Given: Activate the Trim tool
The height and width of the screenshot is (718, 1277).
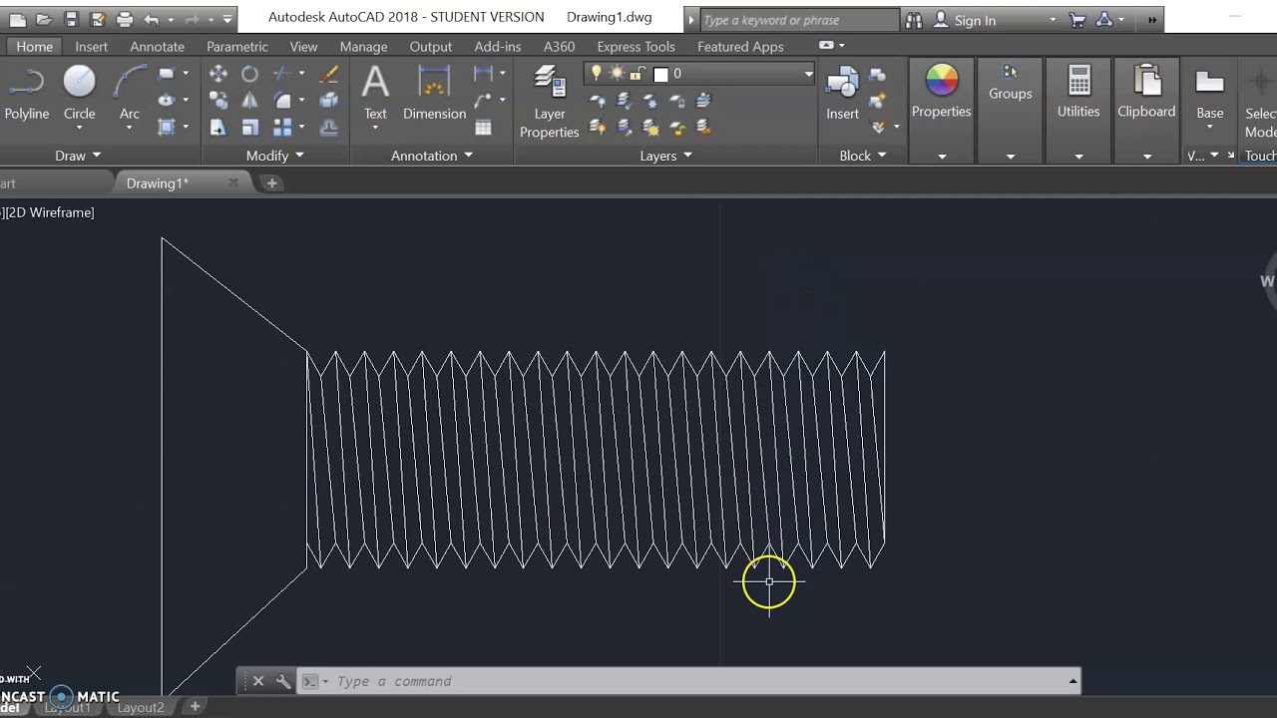Looking at the screenshot, I should (282, 74).
